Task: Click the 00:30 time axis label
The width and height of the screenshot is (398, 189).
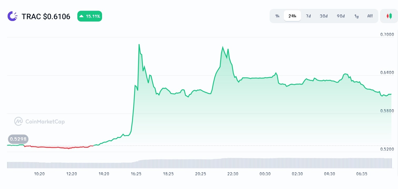Action: [x=265, y=174]
